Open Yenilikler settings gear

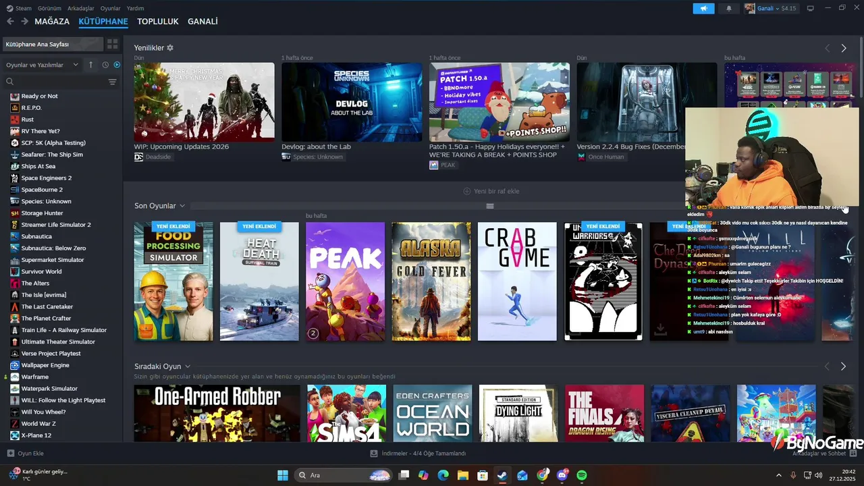click(170, 48)
